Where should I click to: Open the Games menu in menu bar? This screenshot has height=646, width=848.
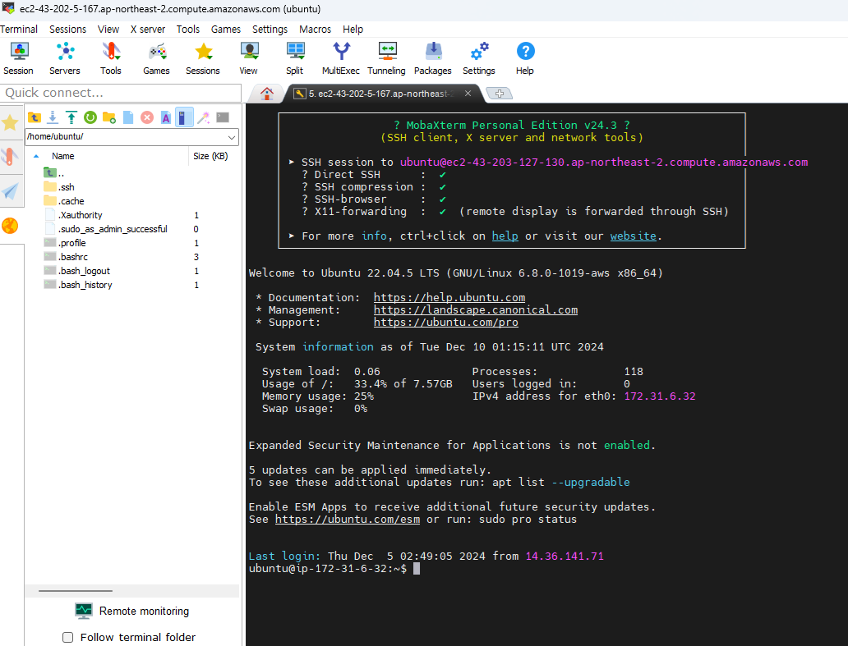[225, 30]
